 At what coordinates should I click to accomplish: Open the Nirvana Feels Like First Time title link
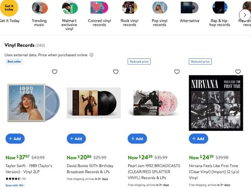[x=214, y=172]
